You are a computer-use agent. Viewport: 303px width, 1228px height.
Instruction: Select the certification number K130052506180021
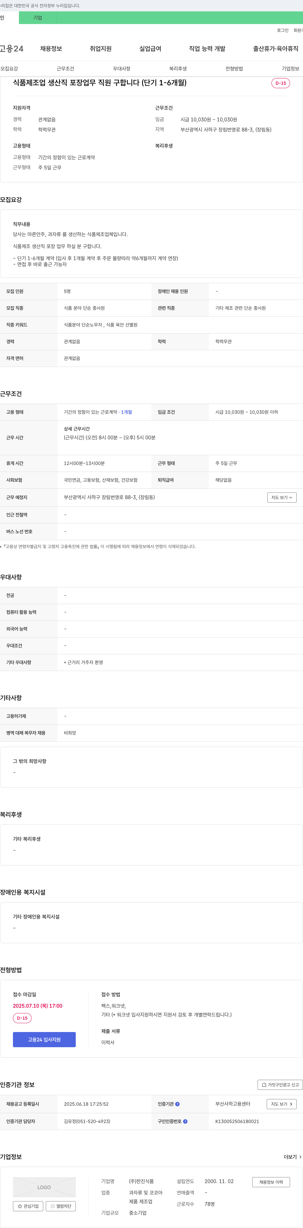(237, 1122)
